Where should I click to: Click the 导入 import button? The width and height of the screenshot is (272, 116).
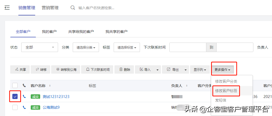point(145,69)
